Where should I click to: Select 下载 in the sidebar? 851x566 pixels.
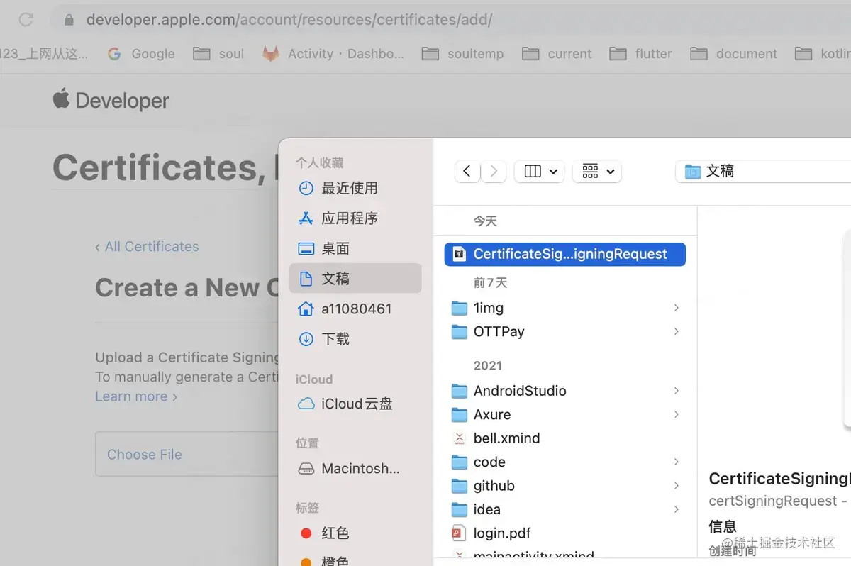tap(355, 339)
